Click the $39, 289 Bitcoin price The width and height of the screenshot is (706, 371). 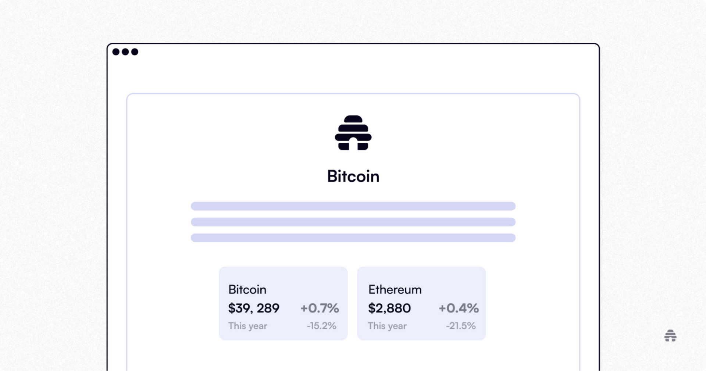click(254, 308)
